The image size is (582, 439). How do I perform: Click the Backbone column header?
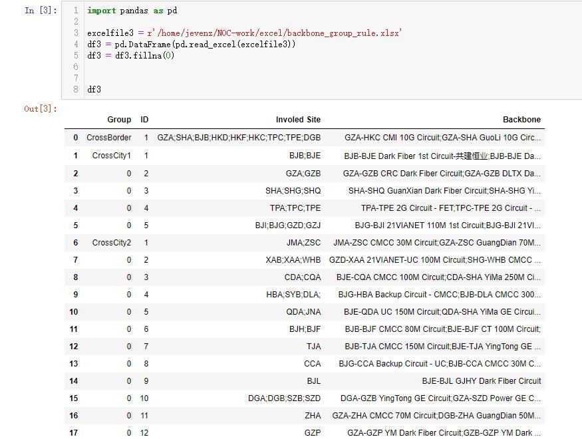click(x=521, y=120)
